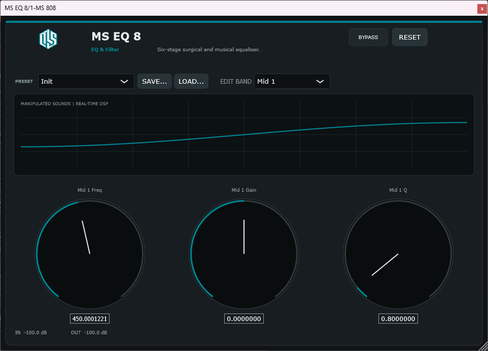Click the PRESET label

point(24,81)
